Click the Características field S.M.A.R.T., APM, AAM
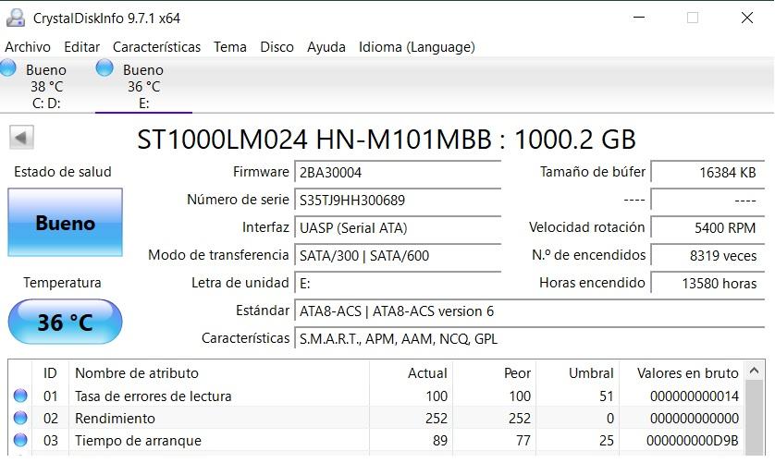This screenshot has width=775, height=463. point(530,338)
